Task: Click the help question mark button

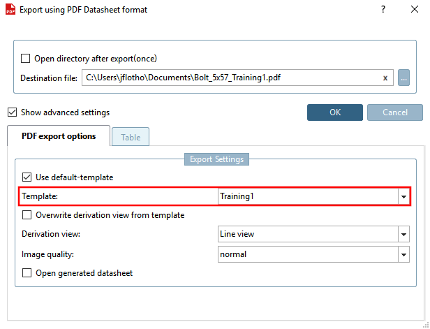Action: (x=383, y=10)
